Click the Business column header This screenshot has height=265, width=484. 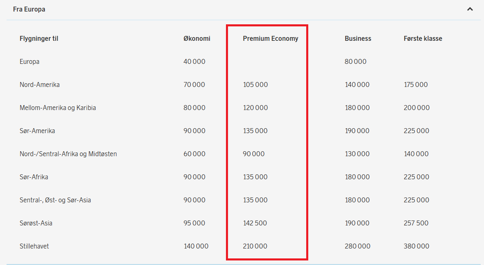[358, 38]
